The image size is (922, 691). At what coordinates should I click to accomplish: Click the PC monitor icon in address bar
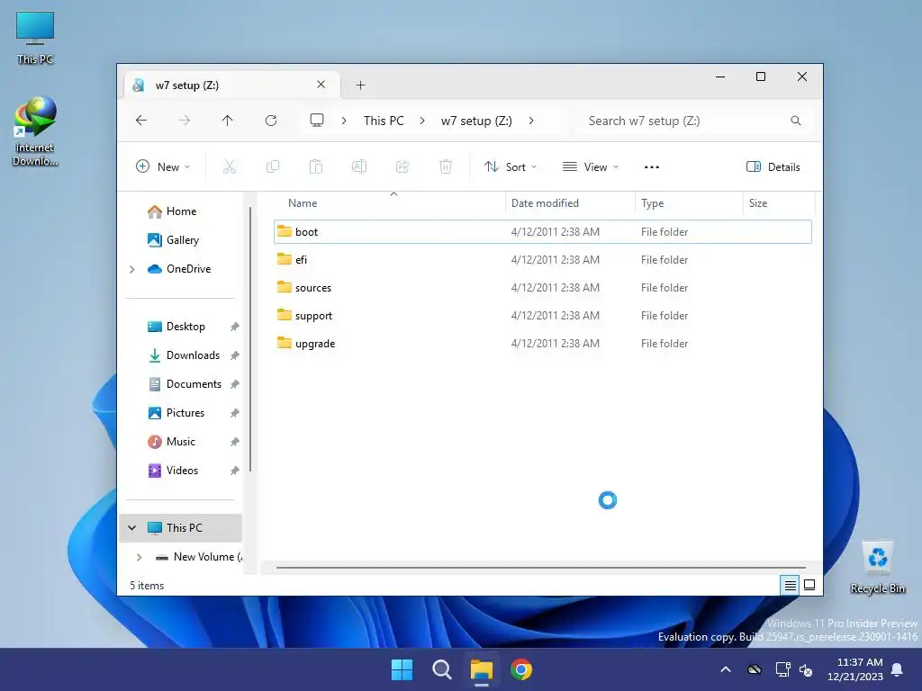tap(317, 121)
